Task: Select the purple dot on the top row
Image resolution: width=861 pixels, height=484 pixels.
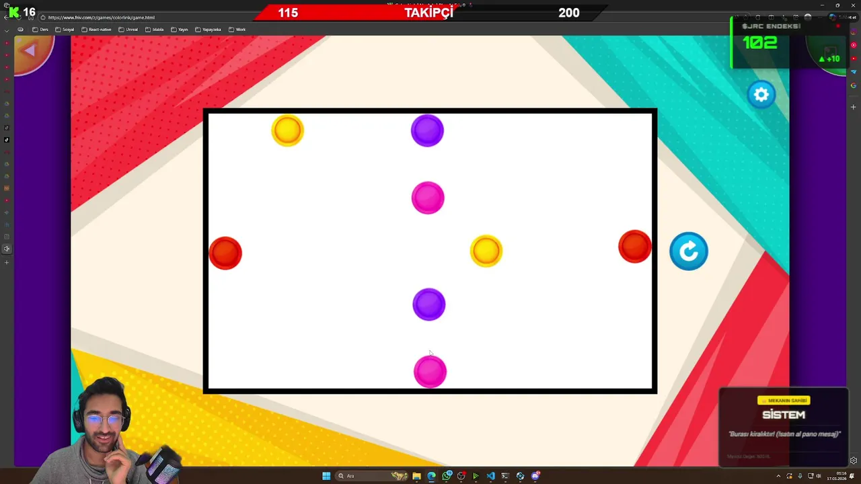Action: pos(427,130)
